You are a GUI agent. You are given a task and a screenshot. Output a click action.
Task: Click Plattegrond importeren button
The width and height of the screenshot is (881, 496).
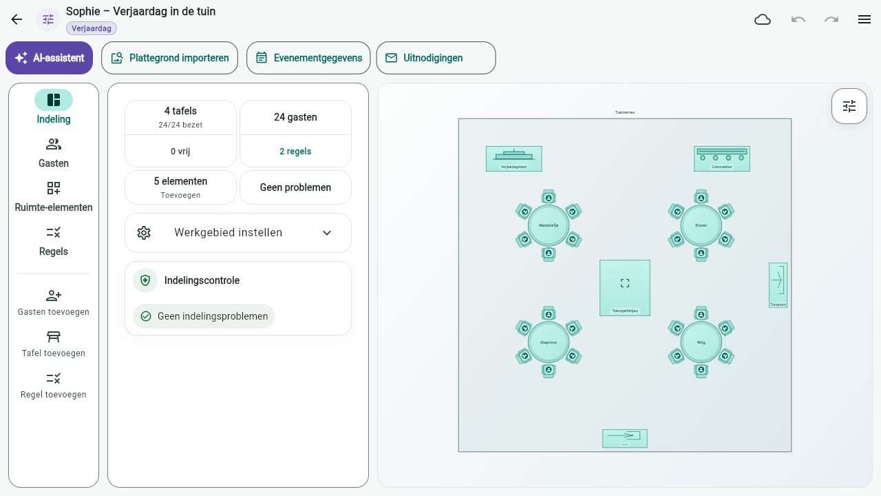(169, 58)
